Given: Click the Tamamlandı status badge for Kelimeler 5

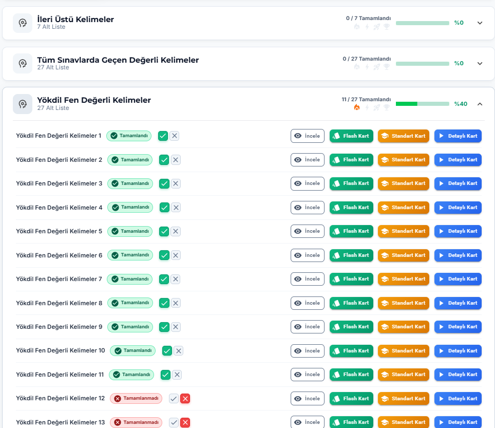Looking at the screenshot, I should [x=130, y=231].
